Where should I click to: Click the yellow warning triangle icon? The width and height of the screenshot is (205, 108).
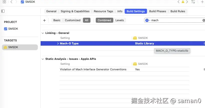tap(183, 2)
